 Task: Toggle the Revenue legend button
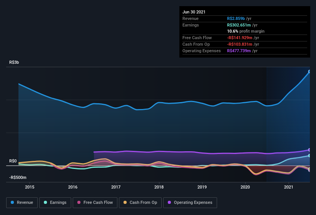22,203
